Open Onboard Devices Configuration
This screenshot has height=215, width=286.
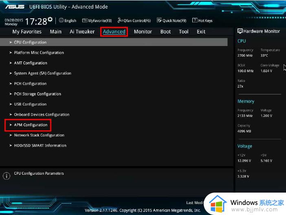point(42,114)
